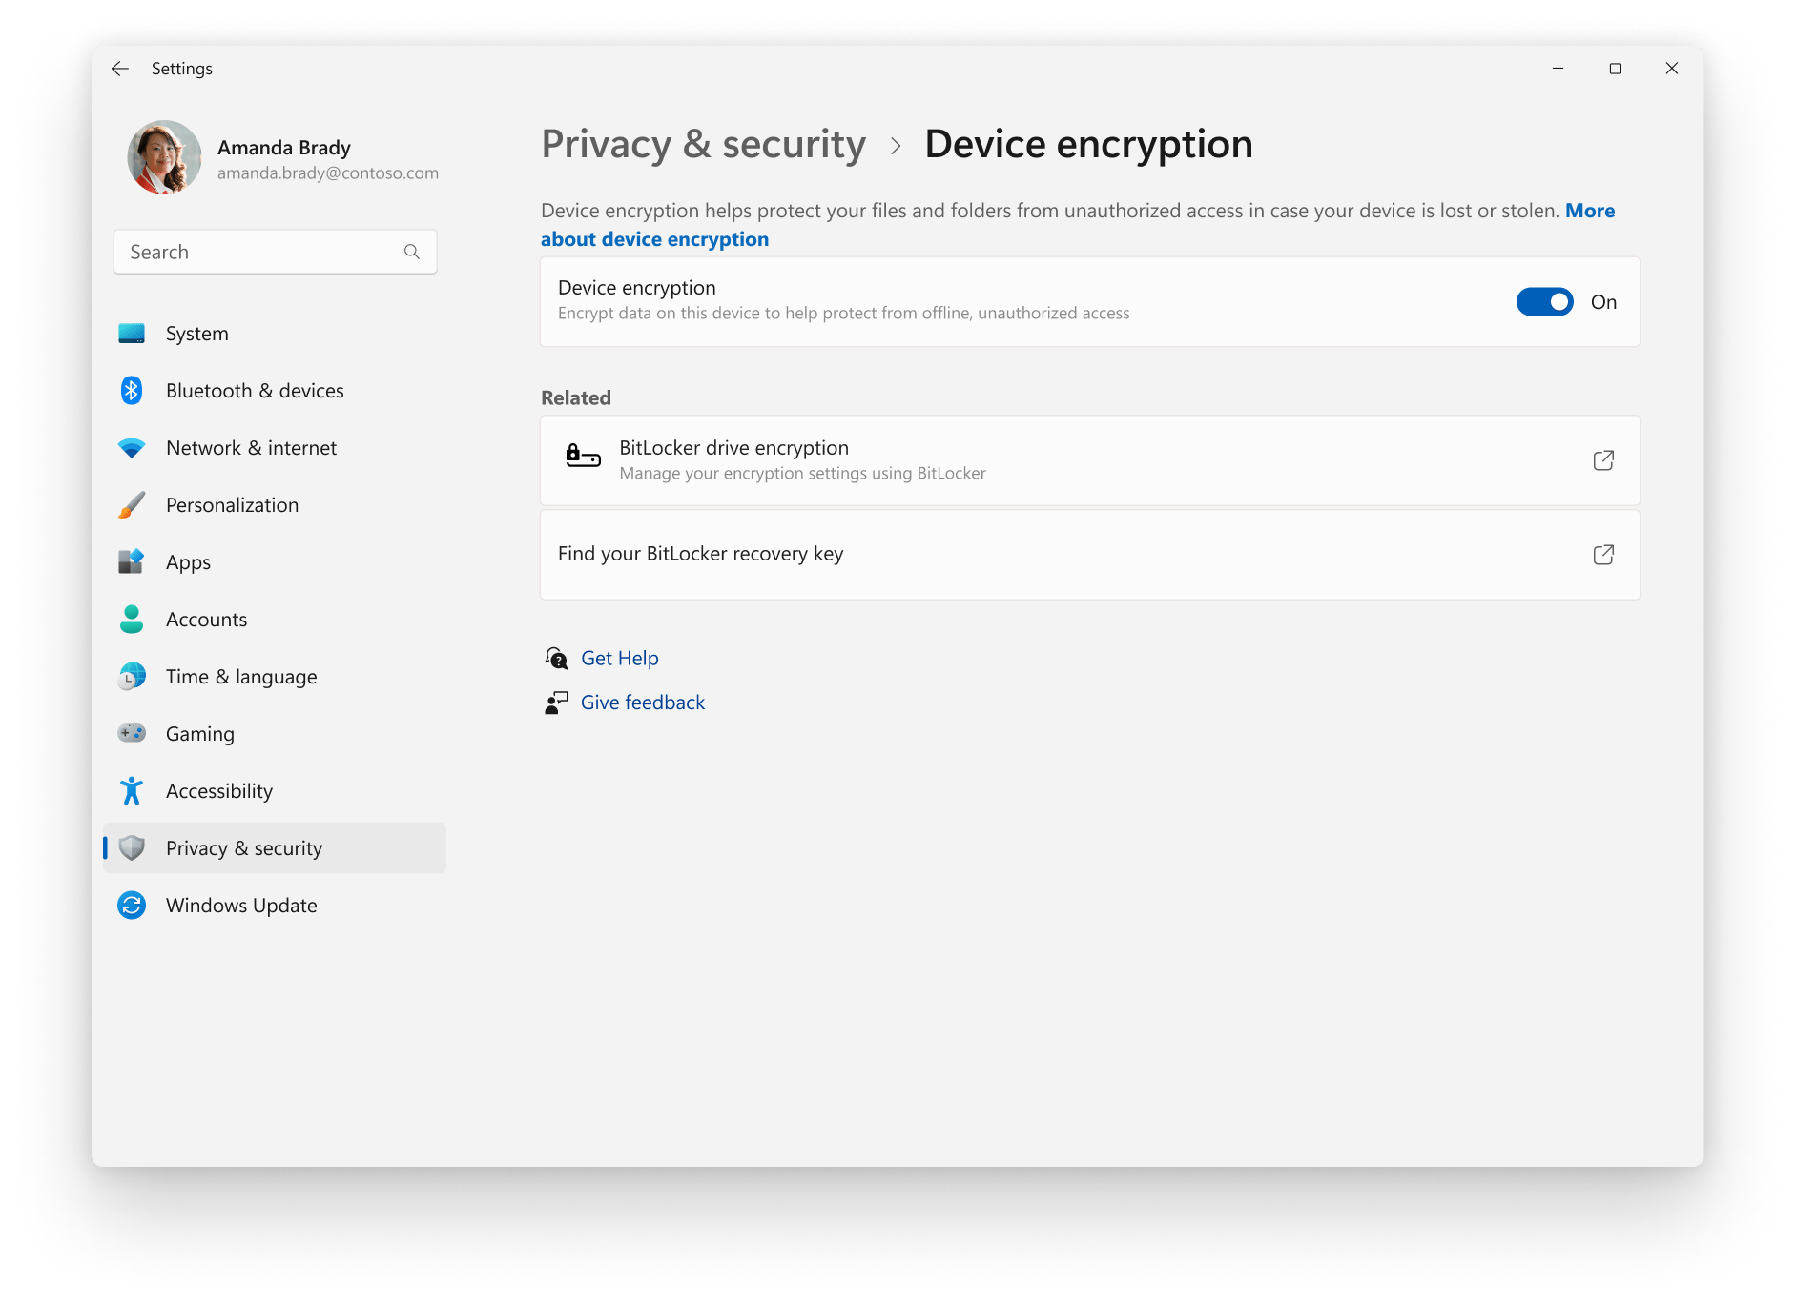The image size is (1796, 1304).
Task: Open BitLocker drive encryption via its external-link arrow
Action: 1603,459
